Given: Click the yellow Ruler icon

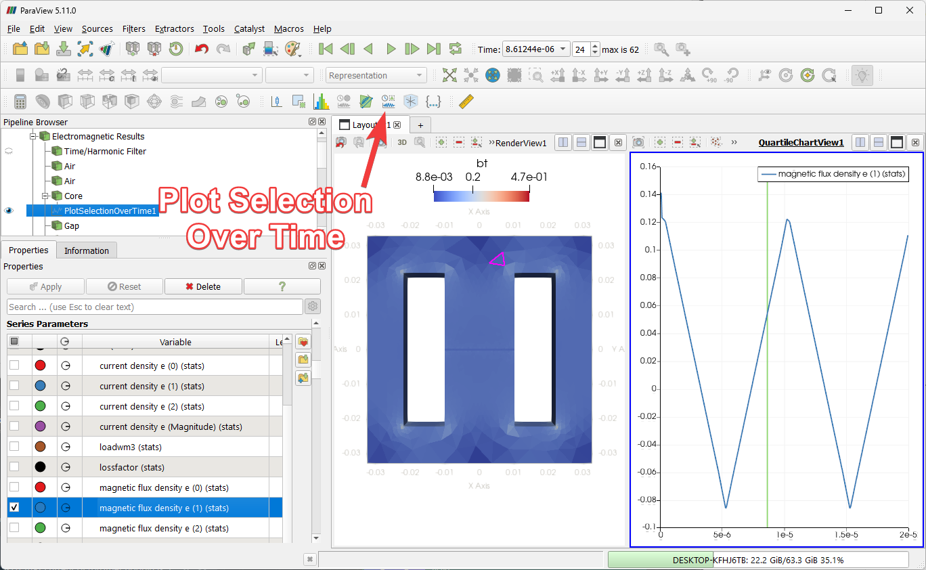Looking at the screenshot, I should tap(466, 102).
